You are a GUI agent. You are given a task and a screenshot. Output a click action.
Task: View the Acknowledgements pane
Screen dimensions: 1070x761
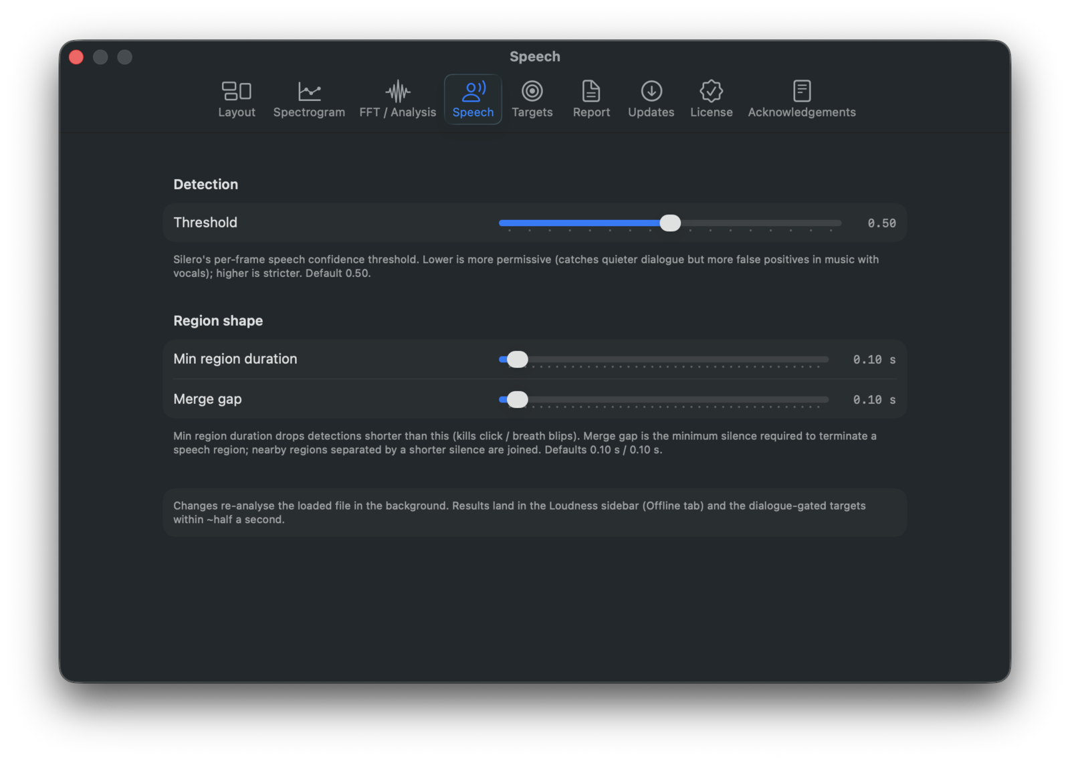802,99
